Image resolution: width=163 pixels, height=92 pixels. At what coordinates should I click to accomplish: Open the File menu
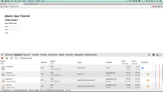(12, 1)
